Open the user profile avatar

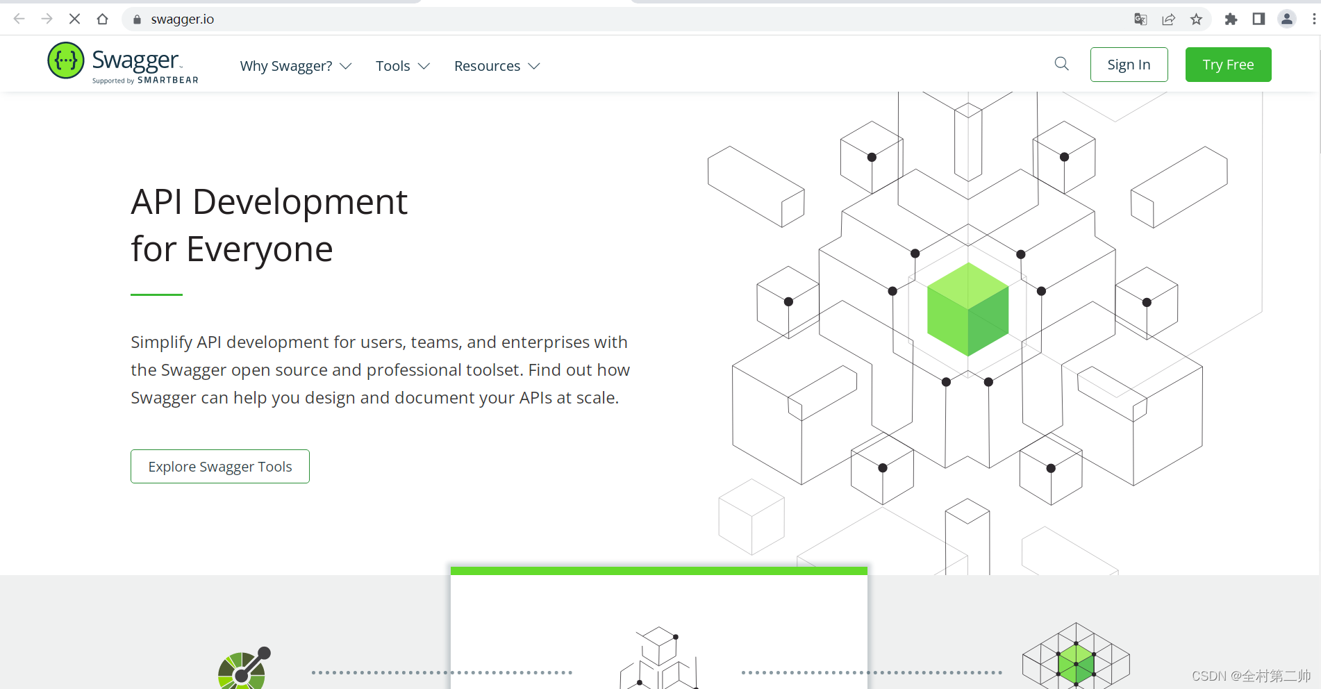(x=1287, y=19)
